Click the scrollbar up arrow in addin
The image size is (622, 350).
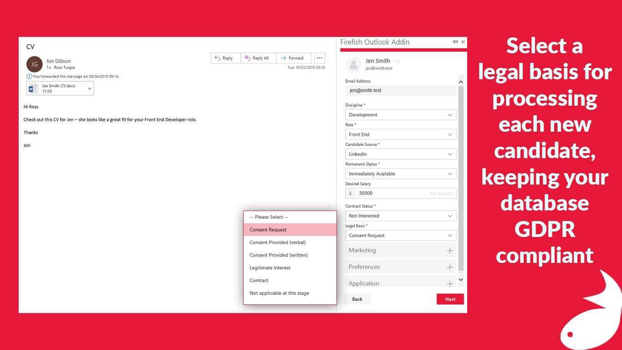click(x=461, y=82)
